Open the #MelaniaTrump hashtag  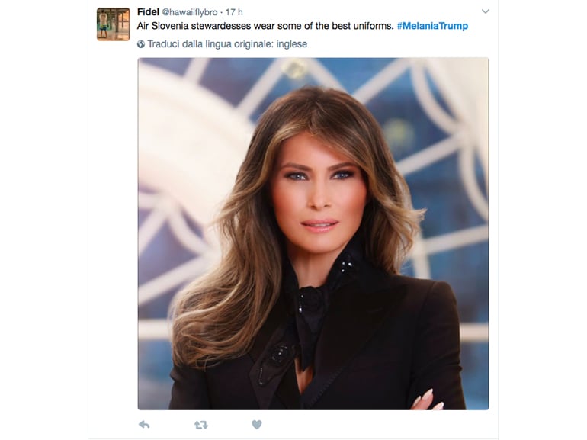coord(432,26)
